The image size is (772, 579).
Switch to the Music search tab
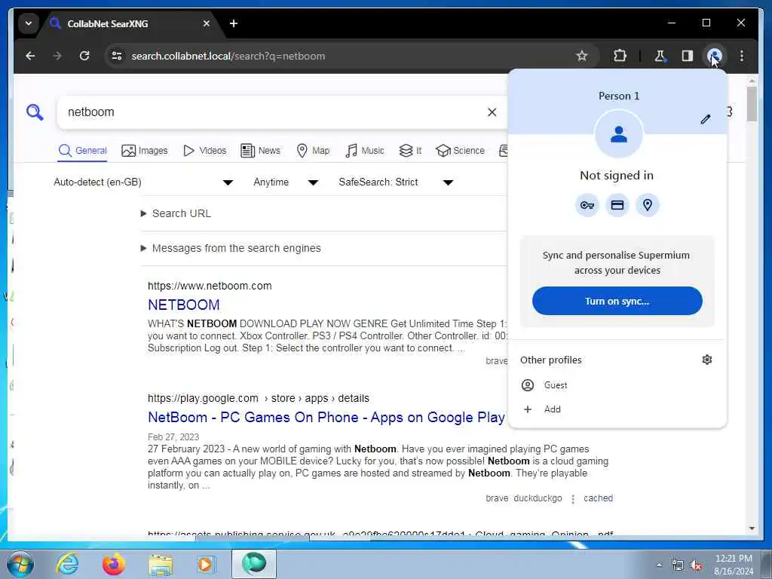click(x=364, y=151)
